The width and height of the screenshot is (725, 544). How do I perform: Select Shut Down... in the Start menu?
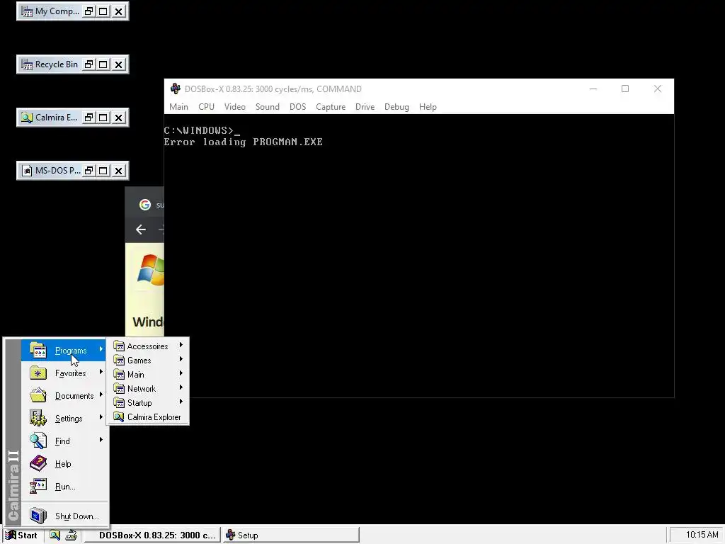(x=64, y=516)
